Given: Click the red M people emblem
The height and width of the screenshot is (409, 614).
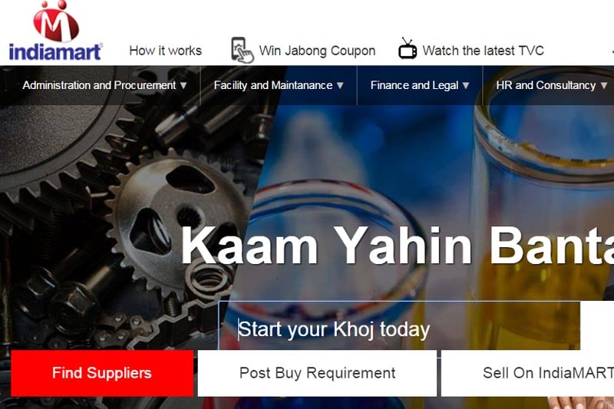Looking at the screenshot, I should tap(56, 21).
